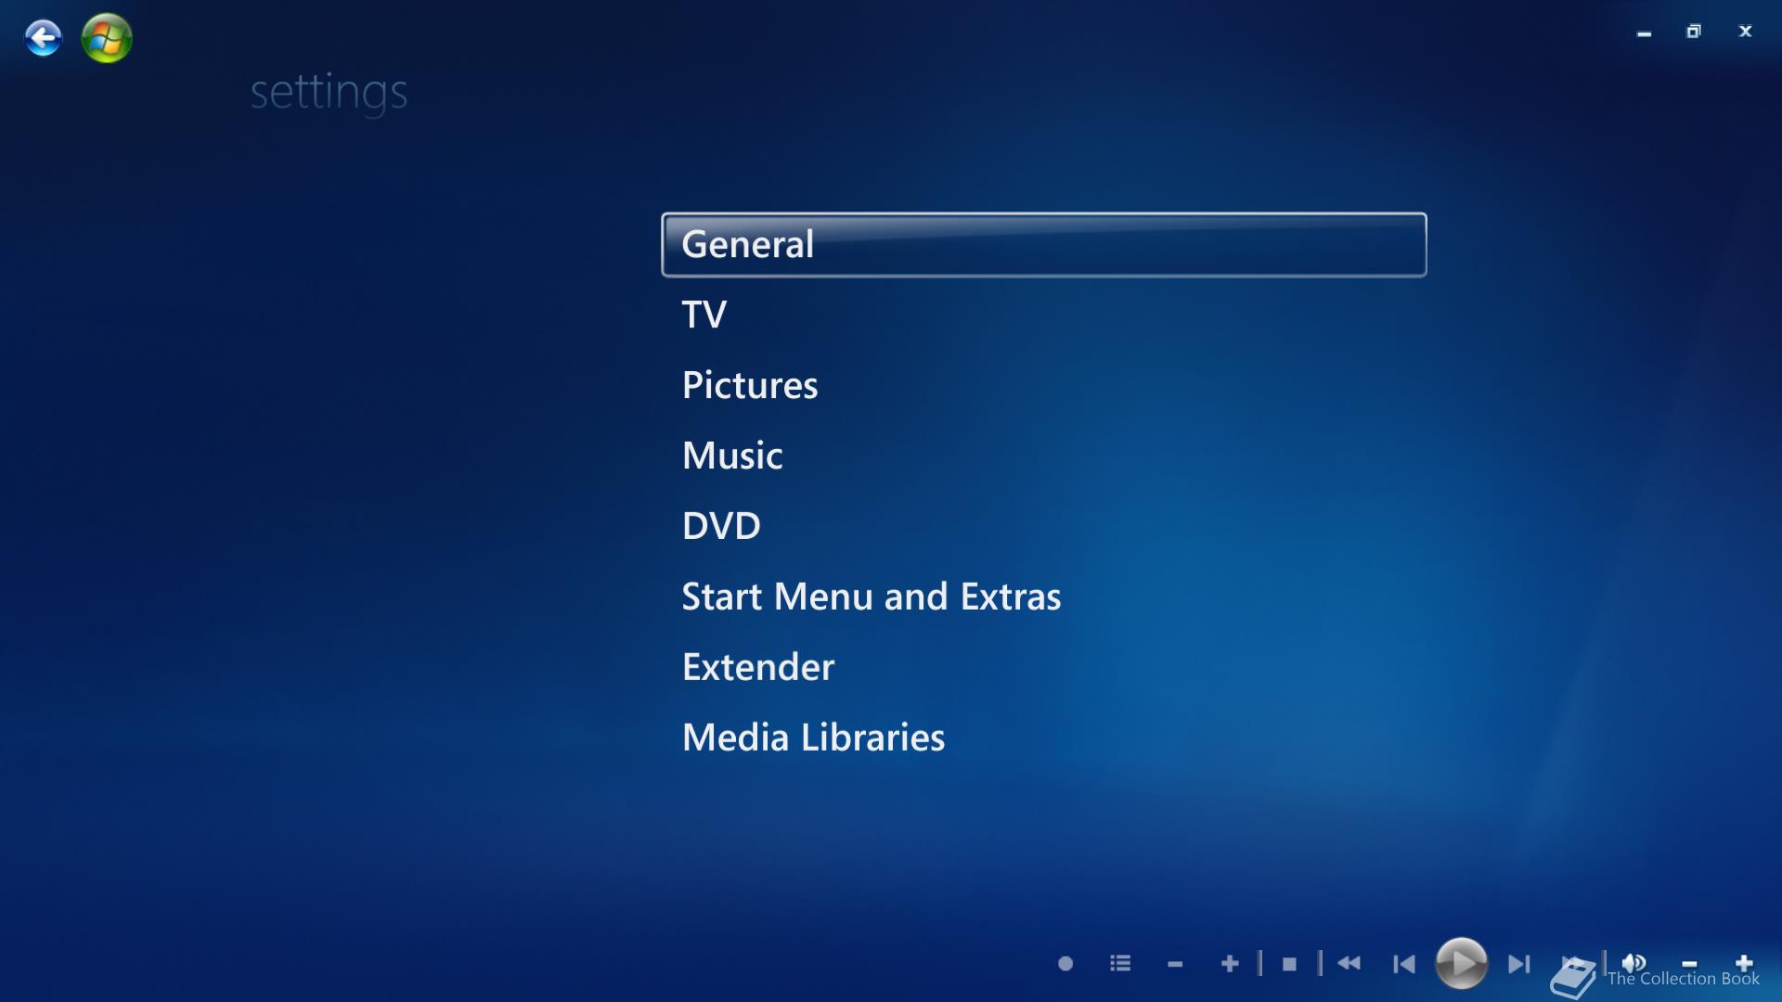Select the Pictures settings entry
Image resolution: width=1782 pixels, height=1002 pixels.
(750, 385)
